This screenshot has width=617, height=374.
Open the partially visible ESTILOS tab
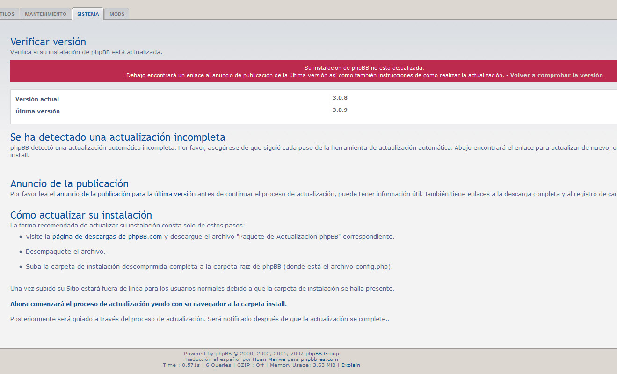coord(8,14)
